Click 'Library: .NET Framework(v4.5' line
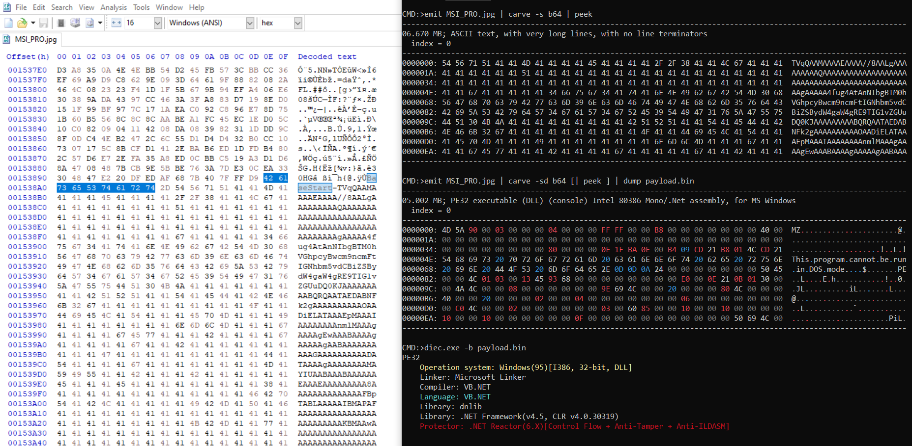This screenshot has height=446, width=912. click(519, 417)
